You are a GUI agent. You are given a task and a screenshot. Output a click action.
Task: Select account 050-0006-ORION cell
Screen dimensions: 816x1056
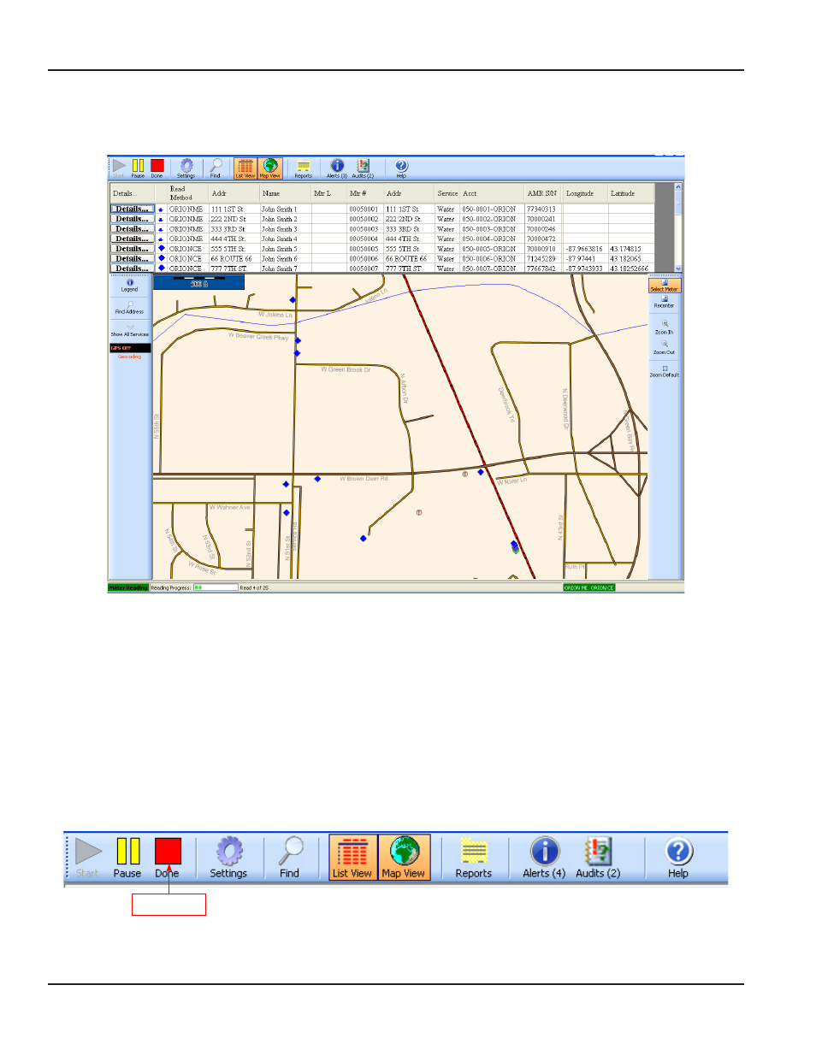493,258
